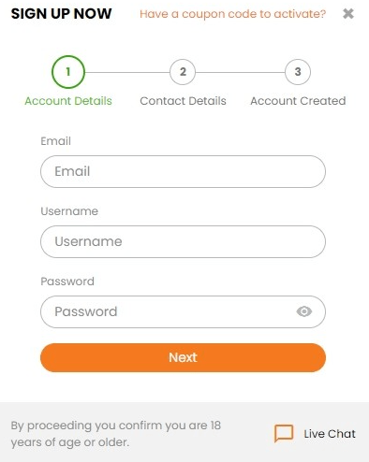Click the Email label above the first field
369x462 pixels.
coord(56,141)
